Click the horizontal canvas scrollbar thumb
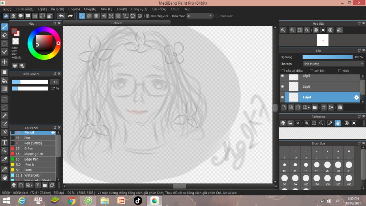 (179, 186)
